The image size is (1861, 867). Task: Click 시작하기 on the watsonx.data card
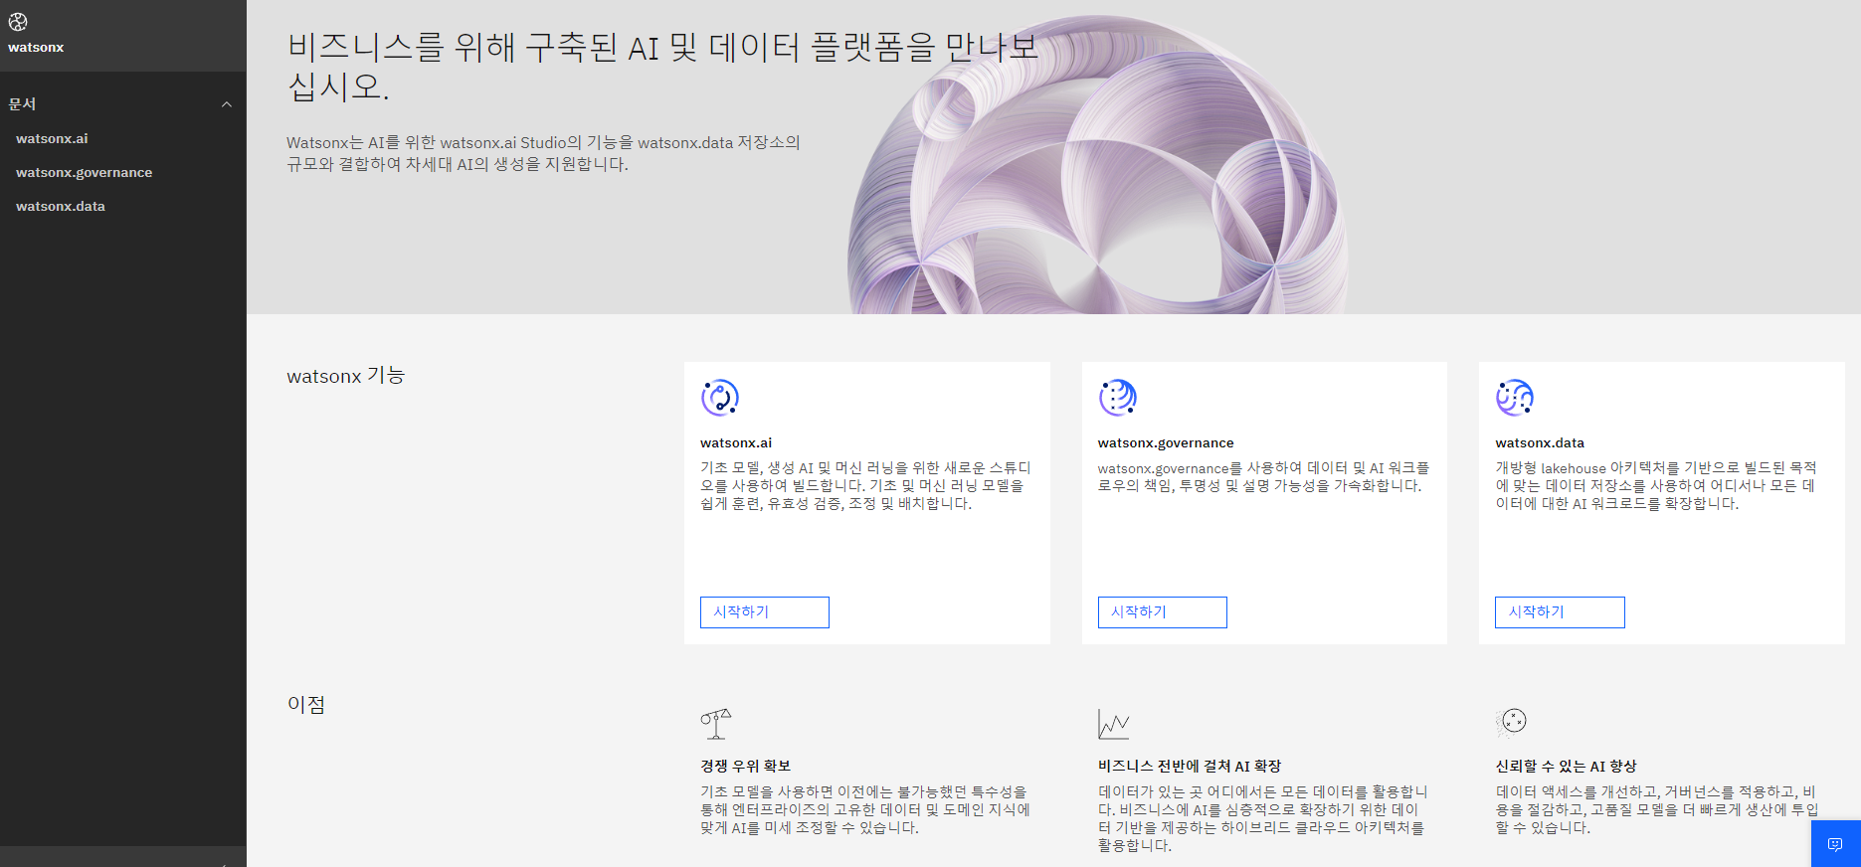(x=1560, y=612)
